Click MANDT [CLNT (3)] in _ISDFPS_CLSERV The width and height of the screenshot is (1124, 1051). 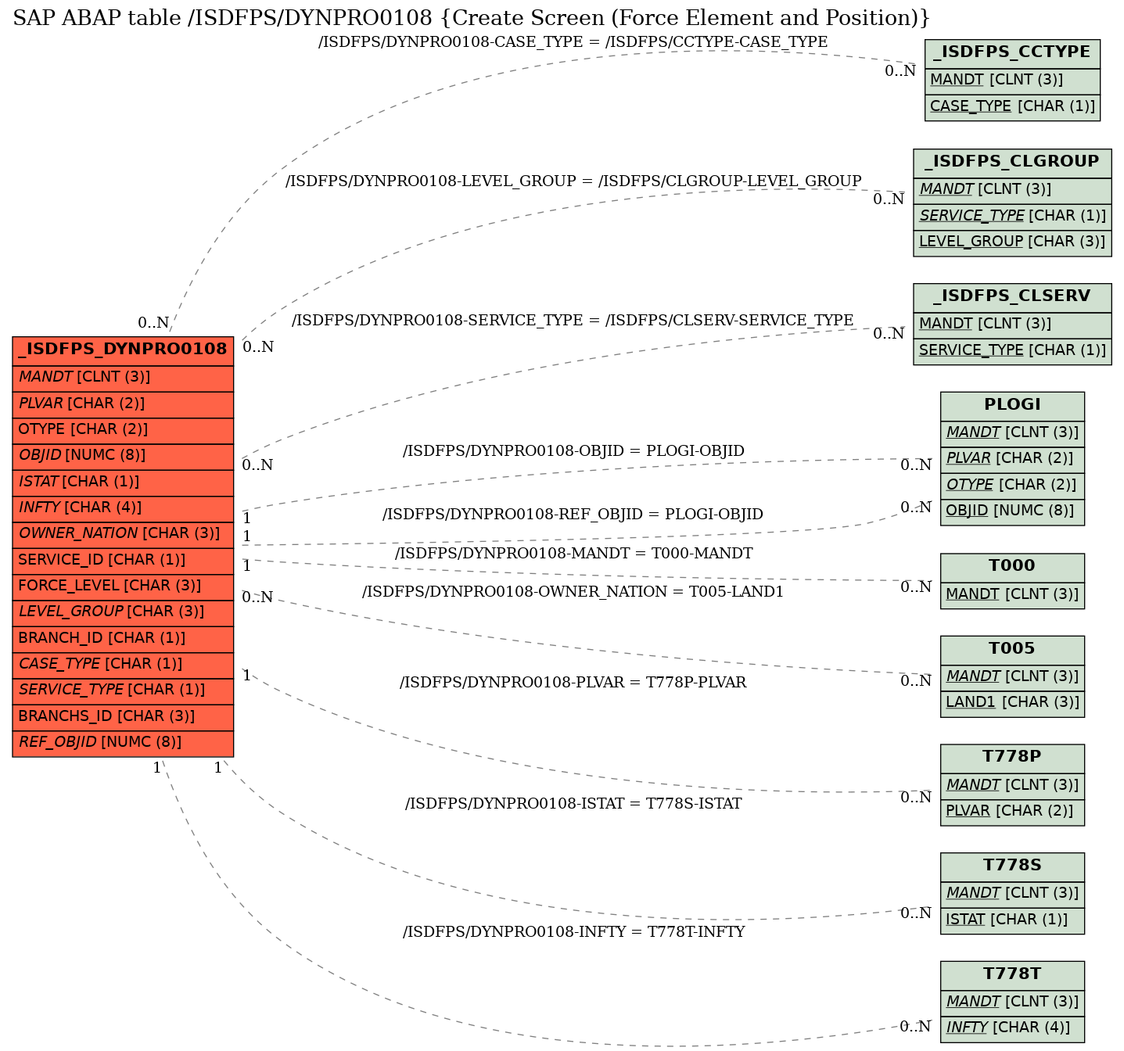tap(1012, 324)
